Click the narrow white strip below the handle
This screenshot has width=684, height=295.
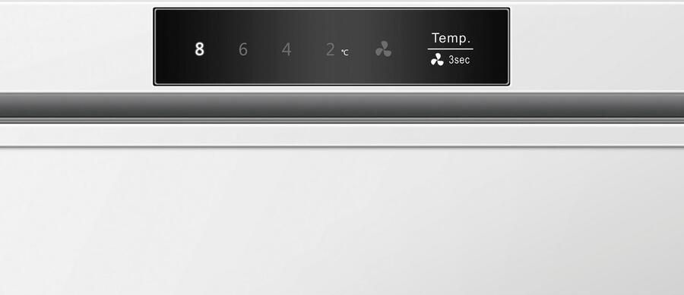pos(342,135)
